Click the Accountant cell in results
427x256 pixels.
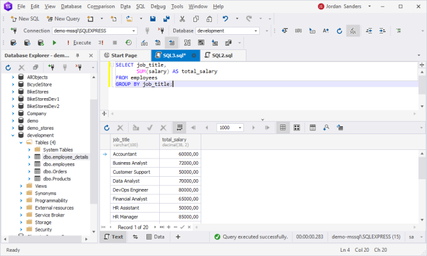coord(135,154)
